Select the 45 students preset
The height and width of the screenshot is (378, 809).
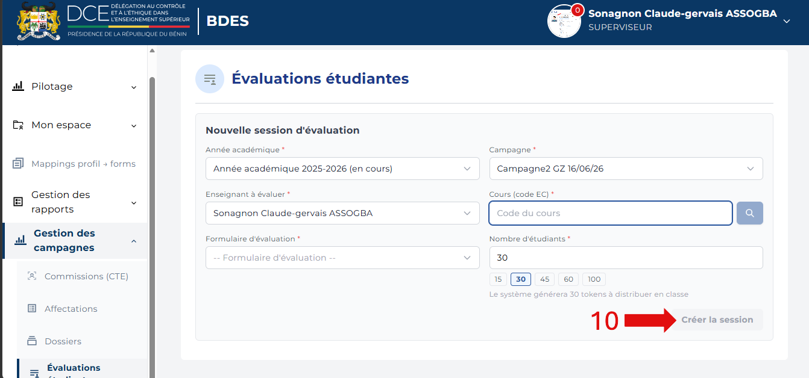pyautogui.click(x=544, y=279)
